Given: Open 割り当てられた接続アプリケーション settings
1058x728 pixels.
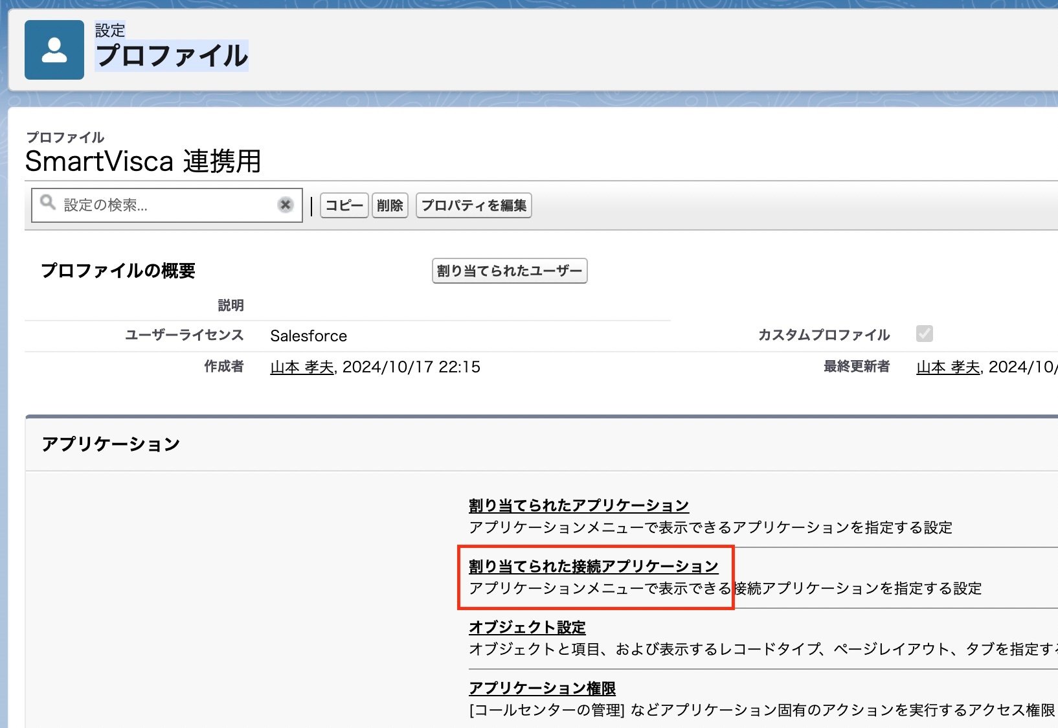Looking at the screenshot, I should click(x=594, y=566).
